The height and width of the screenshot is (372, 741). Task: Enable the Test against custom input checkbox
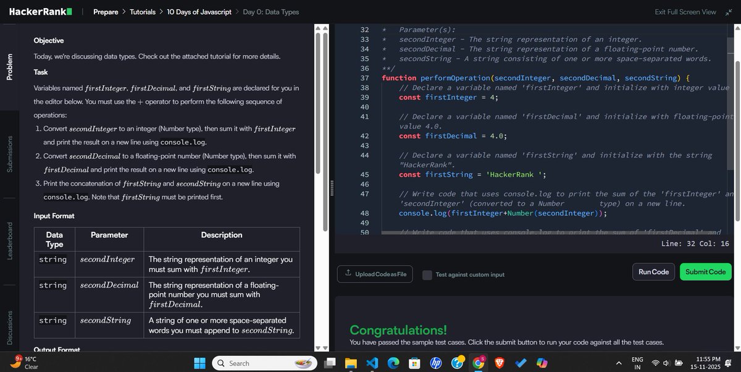[x=427, y=274]
